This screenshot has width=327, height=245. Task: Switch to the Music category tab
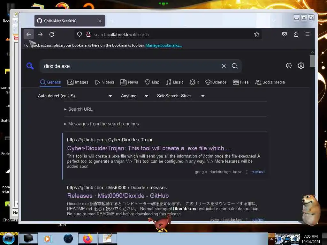[175, 82]
